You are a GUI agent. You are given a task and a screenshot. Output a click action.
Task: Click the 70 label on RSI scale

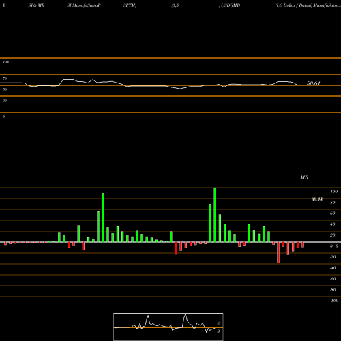pyautogui.click(x=5, y=78)
